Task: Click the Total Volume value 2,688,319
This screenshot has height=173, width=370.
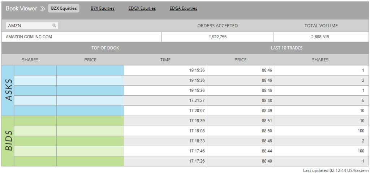Action: (320, 37)
